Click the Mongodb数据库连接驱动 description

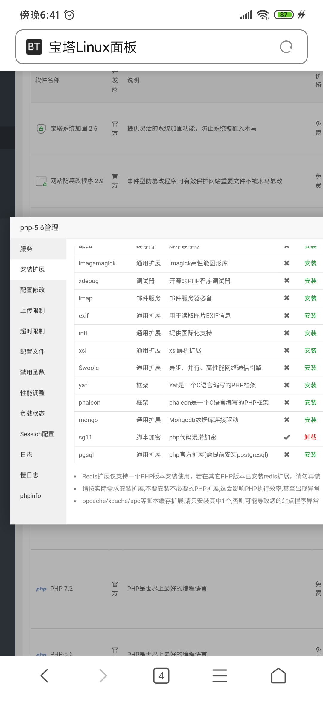204,420
